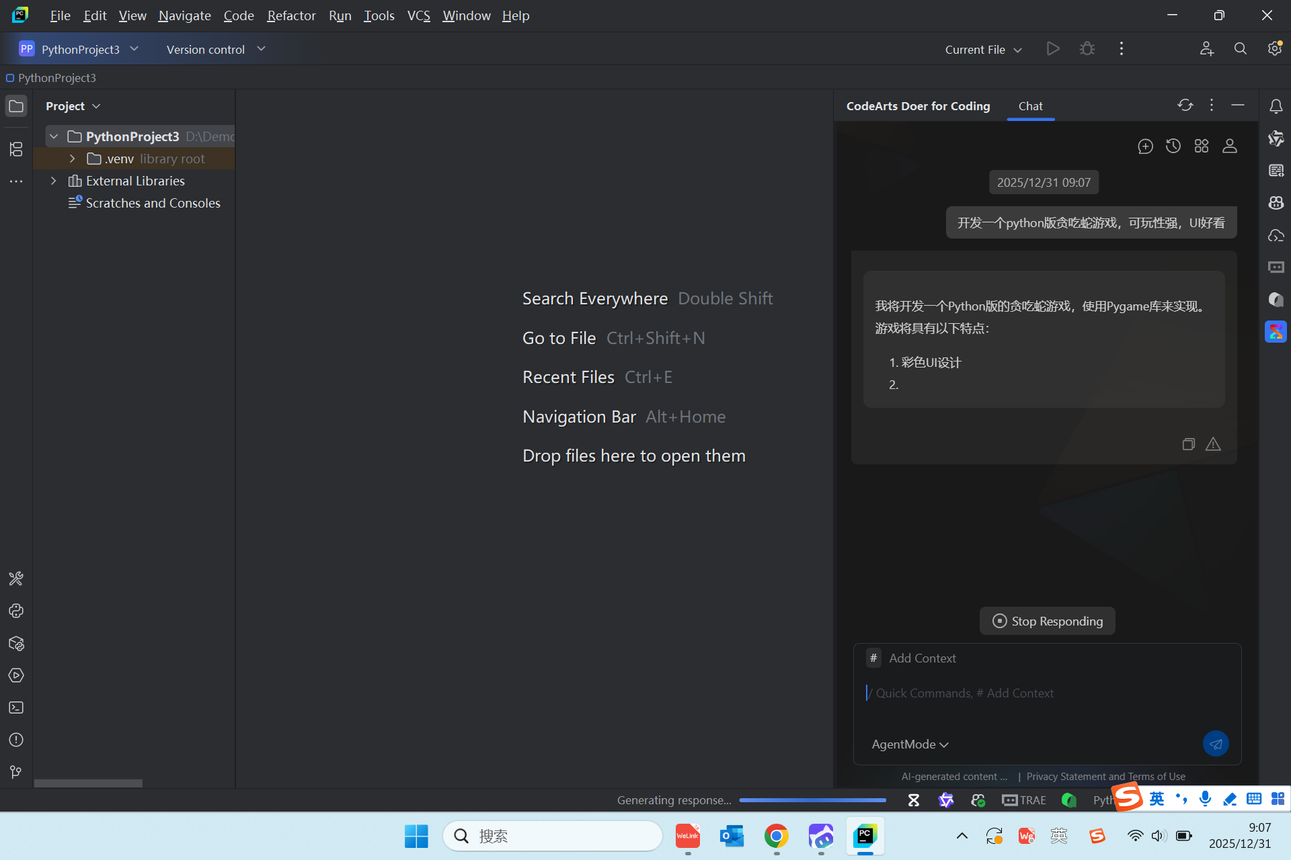Copy the AI response text
Image resolution: width=1291 pixels, height=860 pixels.
click(1188, 444)
